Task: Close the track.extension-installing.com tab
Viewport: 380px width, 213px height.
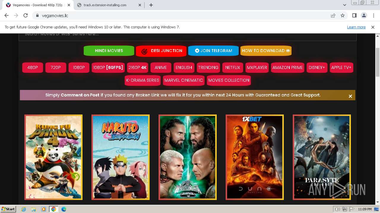Action: click(x=140, y=5)
